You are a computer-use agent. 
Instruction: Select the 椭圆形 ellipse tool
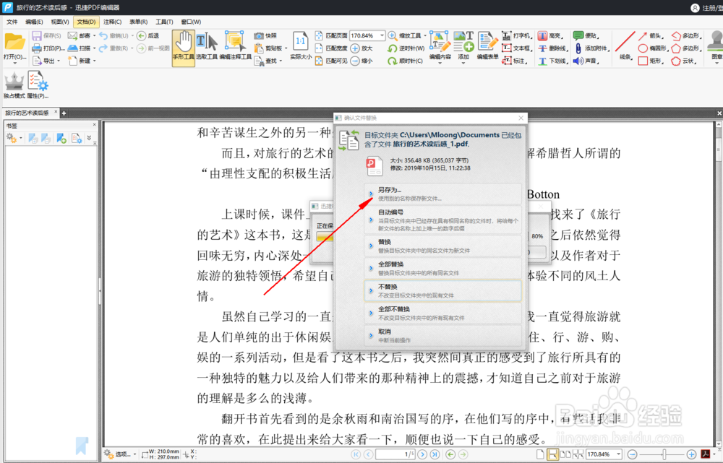[x=653, y=48]
